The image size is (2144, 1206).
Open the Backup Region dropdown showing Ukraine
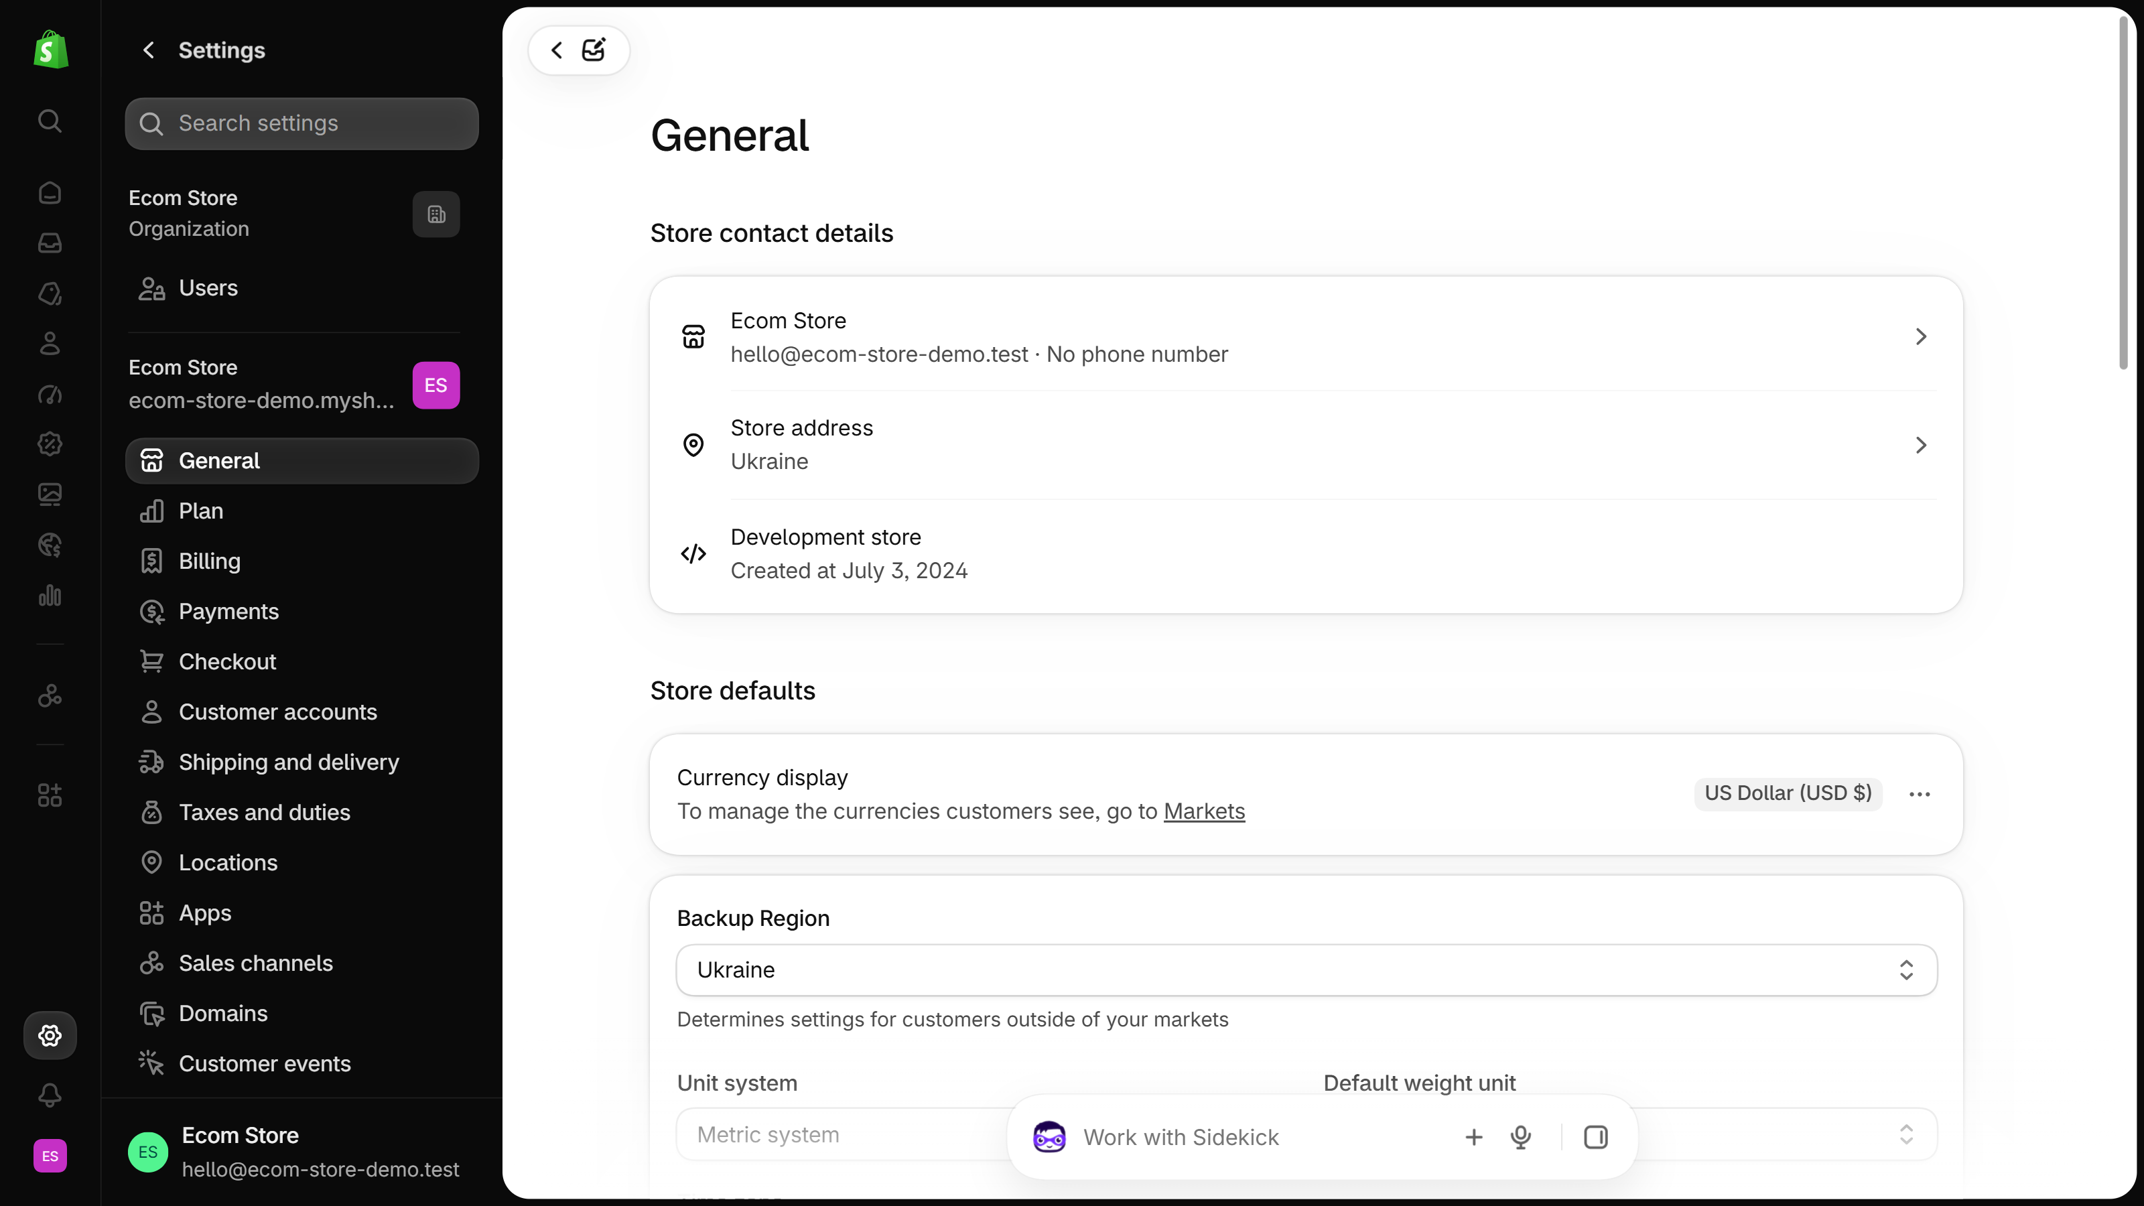pos(1306,969)
